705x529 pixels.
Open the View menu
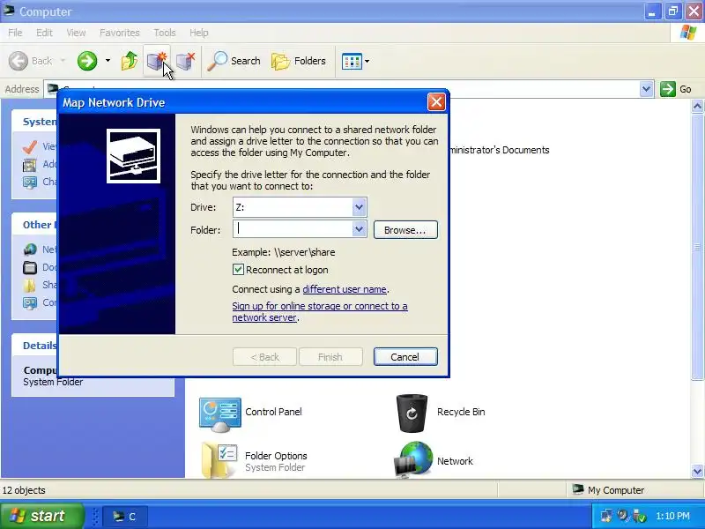coord(76,33)
